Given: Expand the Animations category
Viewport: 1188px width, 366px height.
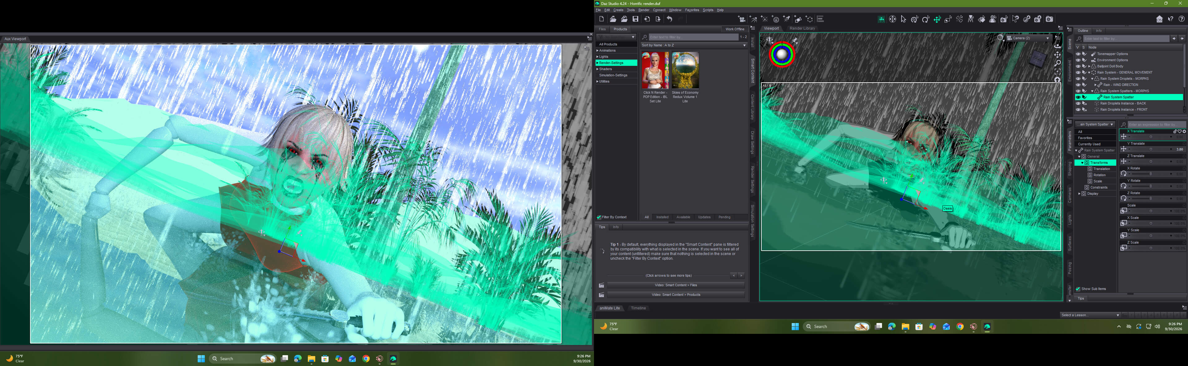Looking at the screenshot, I should [x=597, y=51].
